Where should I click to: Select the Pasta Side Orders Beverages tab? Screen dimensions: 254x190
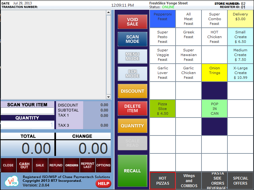214,181
